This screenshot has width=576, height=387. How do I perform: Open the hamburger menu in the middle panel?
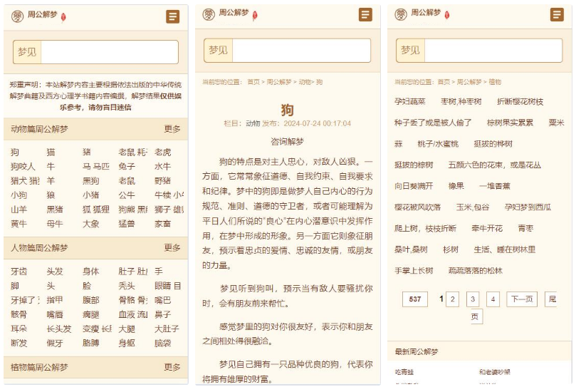coord(365,15)
